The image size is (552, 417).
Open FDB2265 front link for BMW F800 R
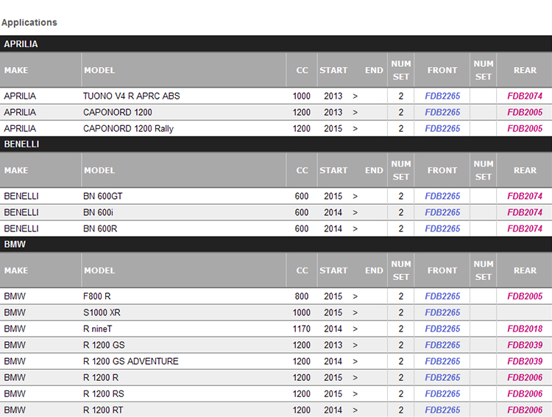[x=442, y=296]
